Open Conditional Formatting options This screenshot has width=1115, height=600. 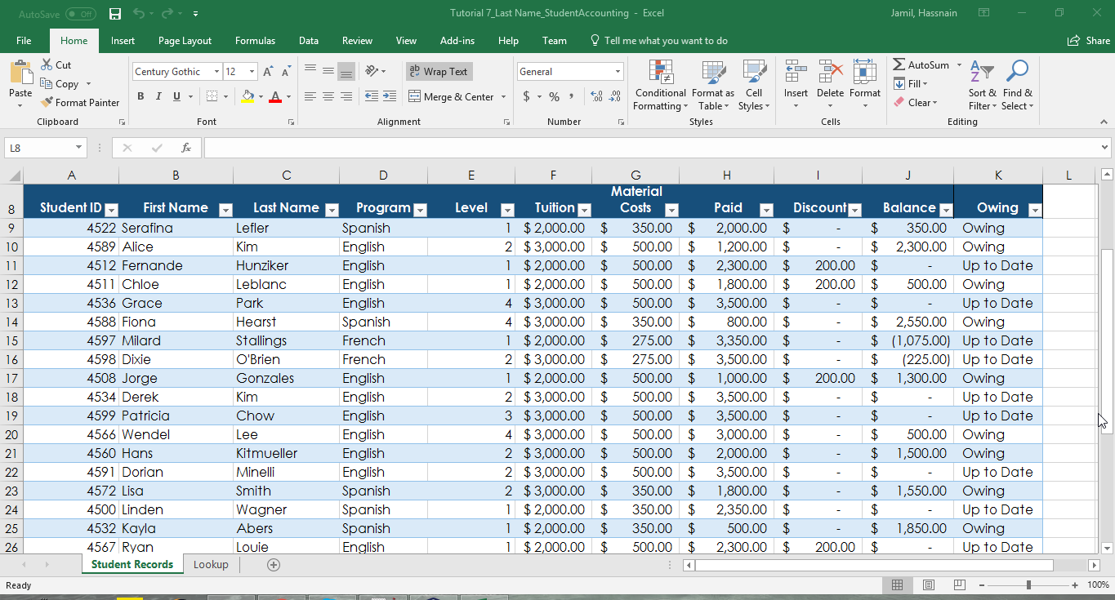click(660, 86)
